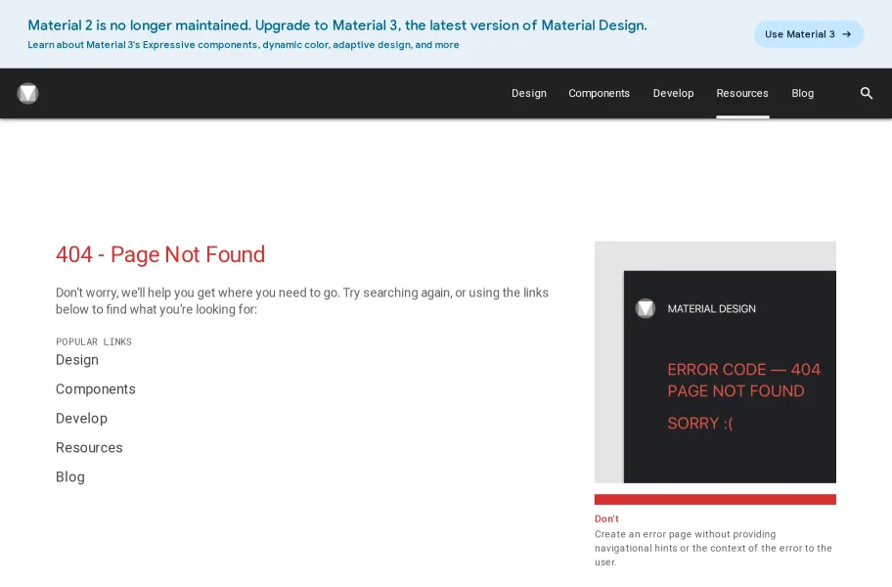Open the Components nav menu item

tap(599, 93)
